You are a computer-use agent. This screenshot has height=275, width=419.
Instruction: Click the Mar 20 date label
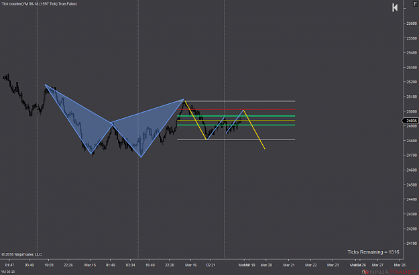tap(266, 265)
